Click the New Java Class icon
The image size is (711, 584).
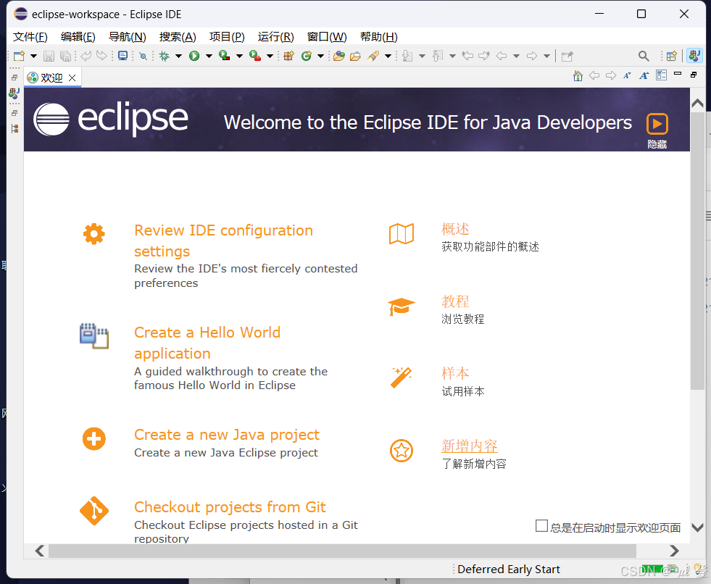point(307,56)
